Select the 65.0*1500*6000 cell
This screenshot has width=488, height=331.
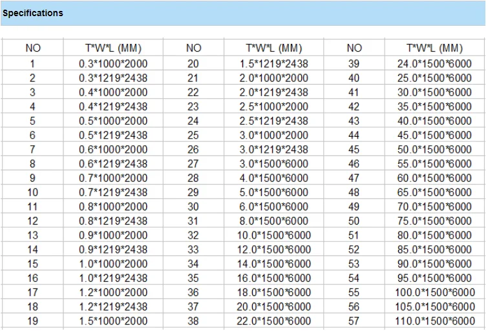pyautogui.click(x=434, y=192)
